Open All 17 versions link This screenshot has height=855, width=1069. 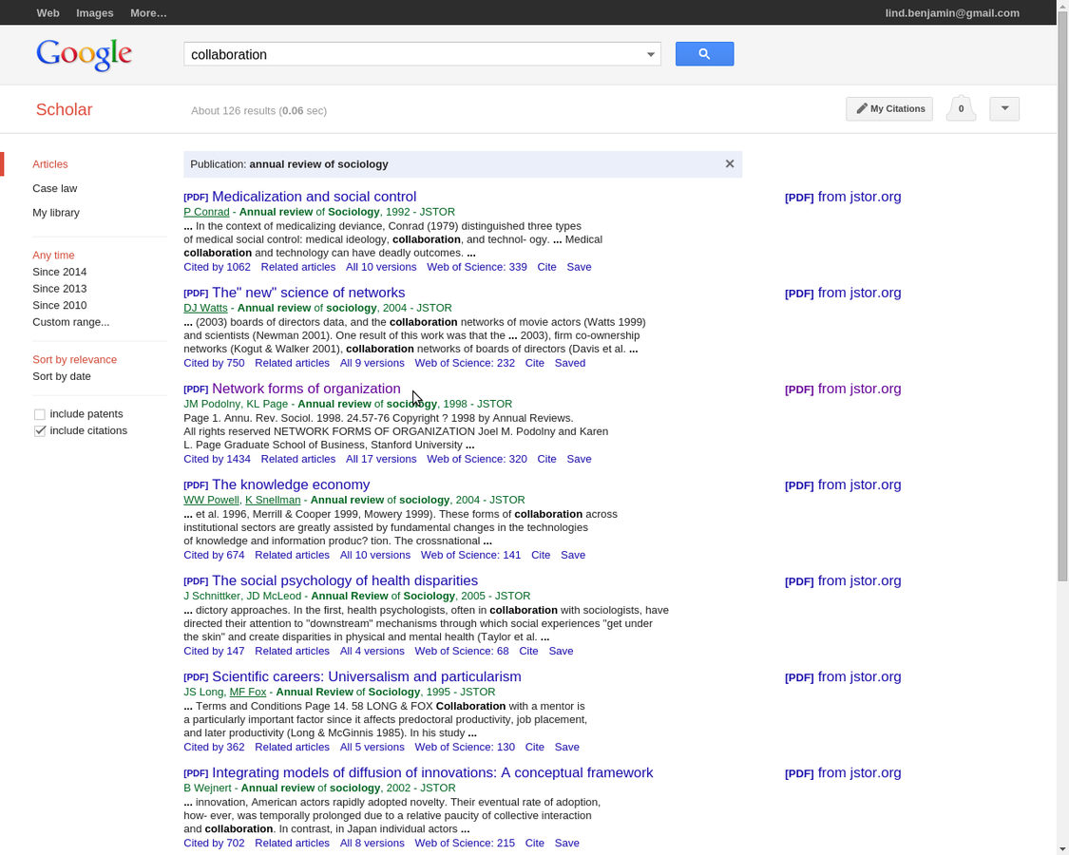pos(380,460)
